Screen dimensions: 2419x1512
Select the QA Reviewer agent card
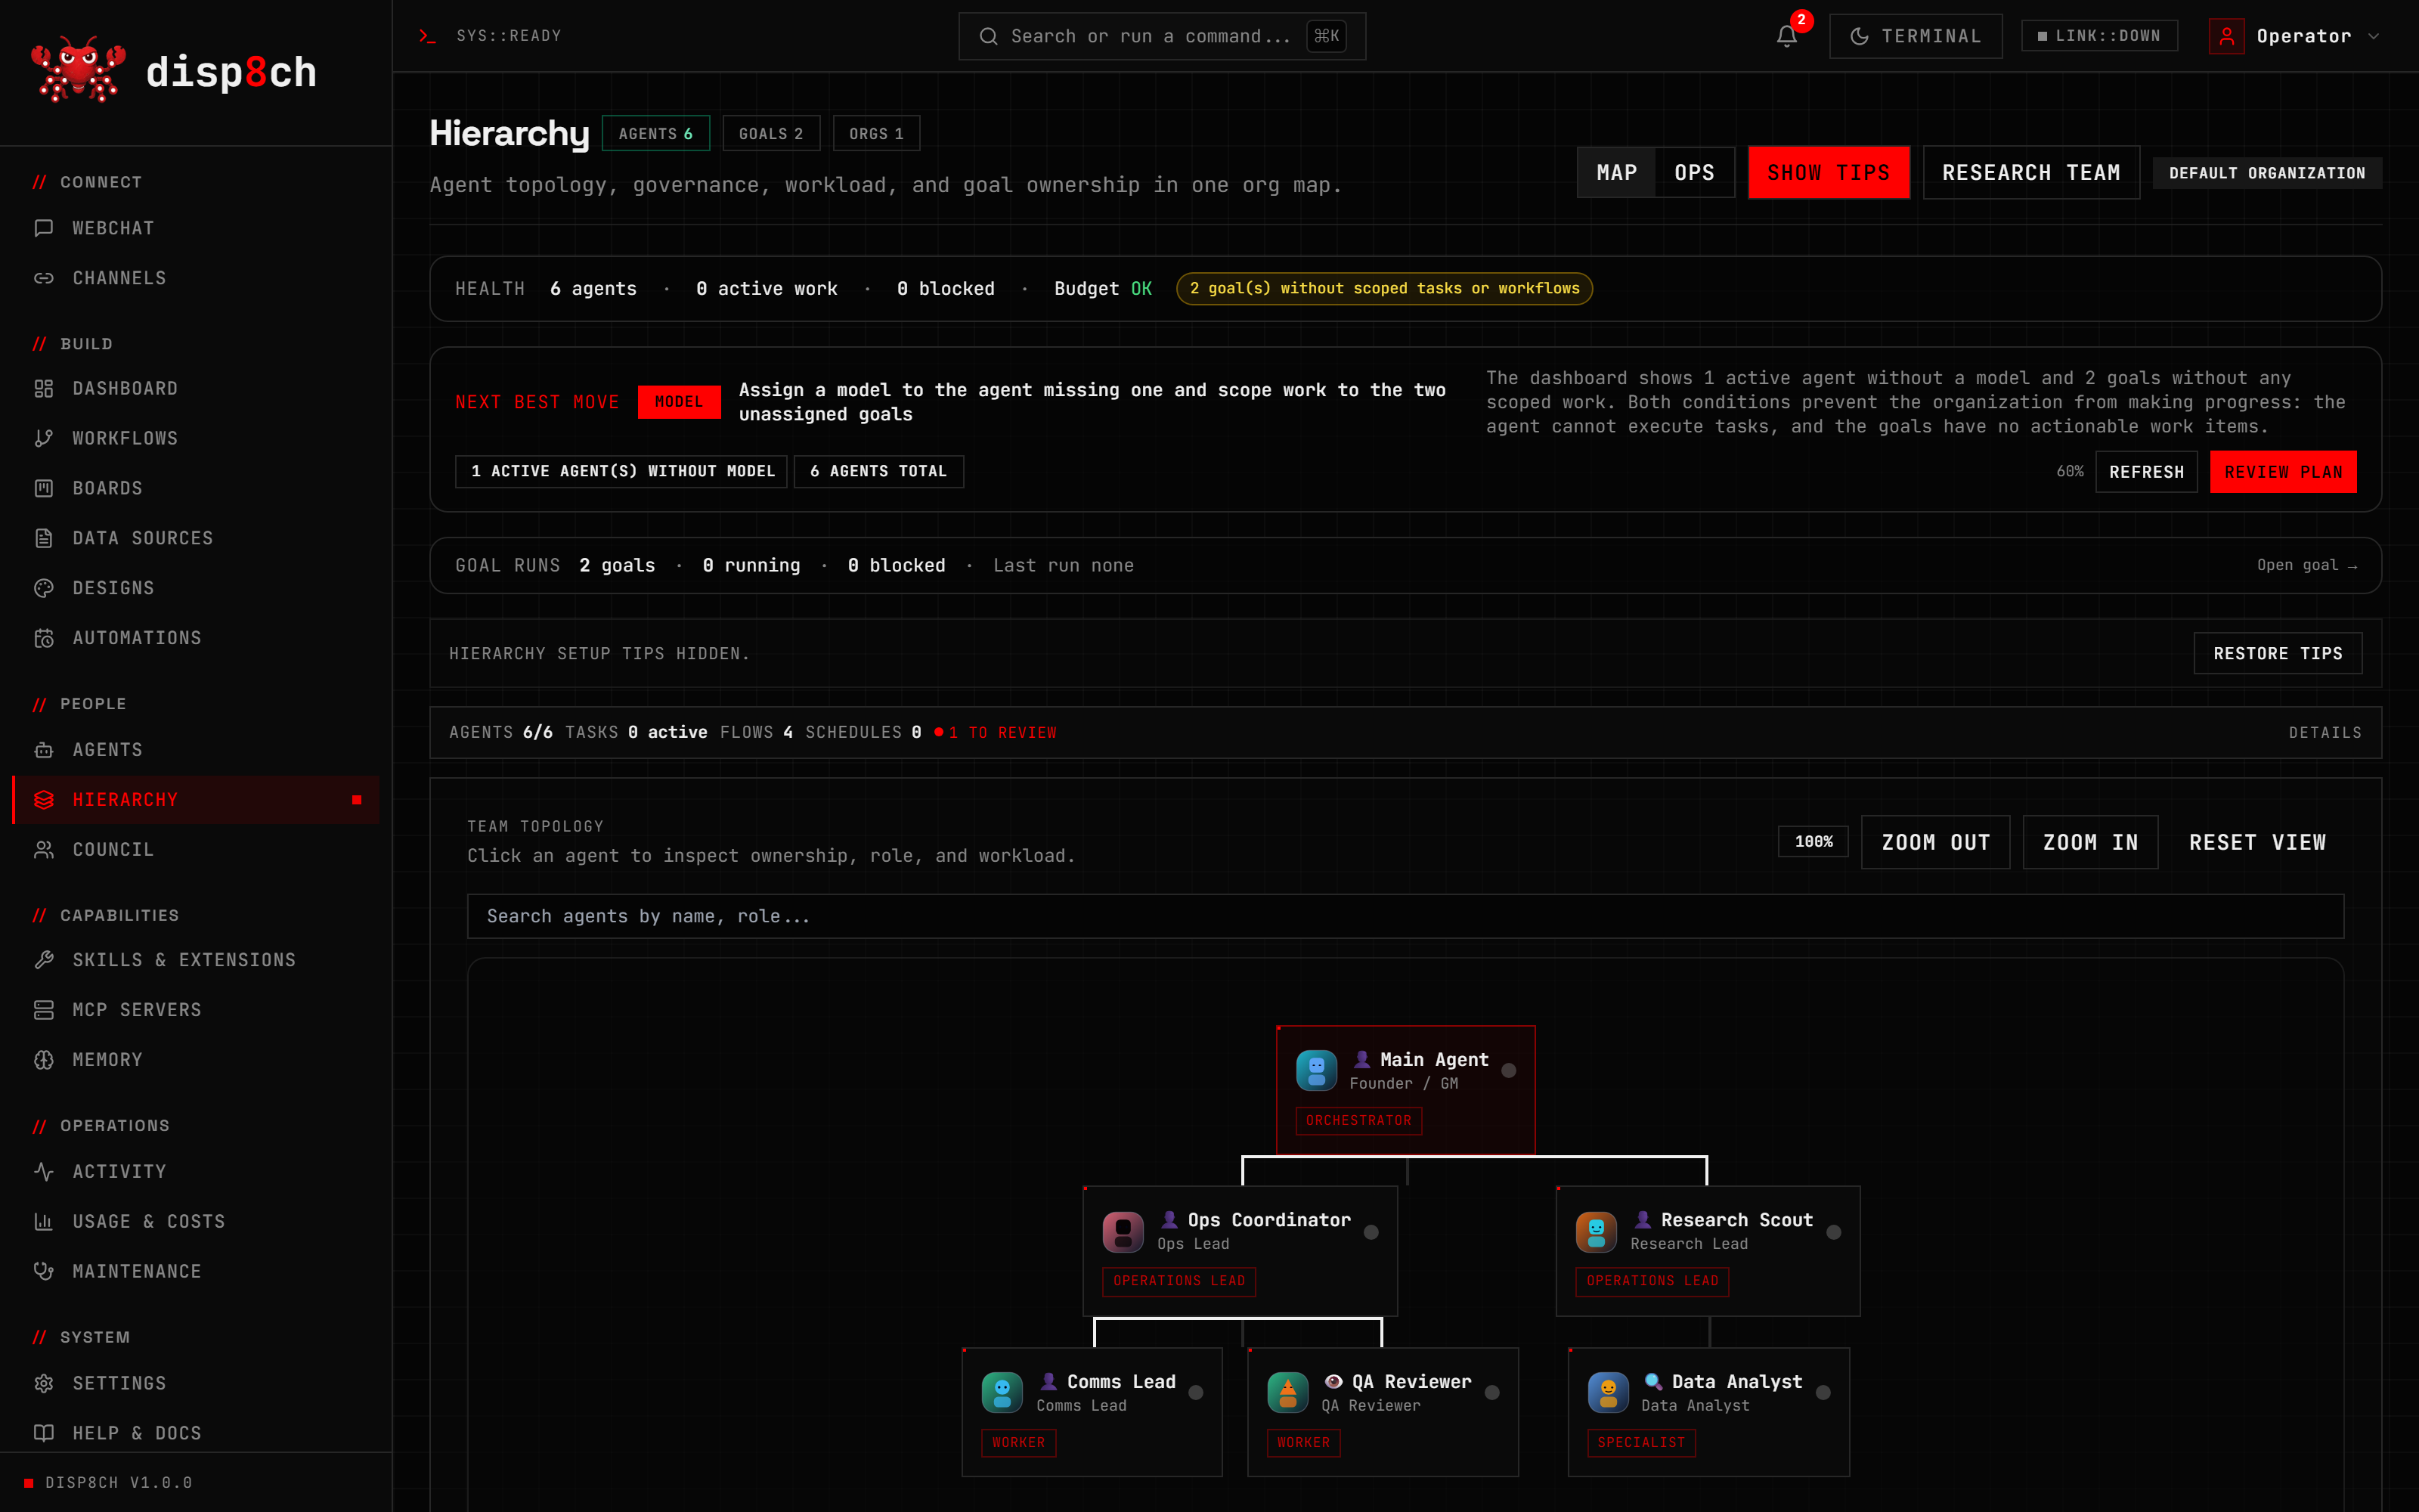(x=1383, y=1411)
